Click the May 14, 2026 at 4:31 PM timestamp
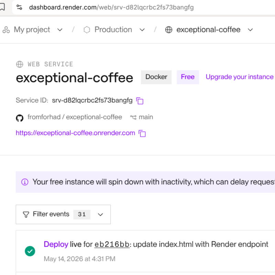 80,259
